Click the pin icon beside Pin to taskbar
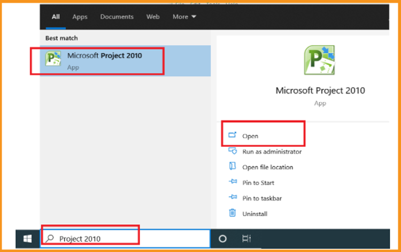401x252 pixels. [233, 197]
